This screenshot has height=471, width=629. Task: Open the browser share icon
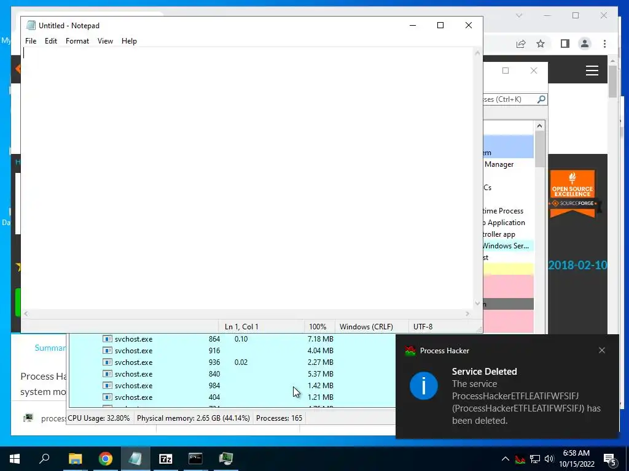(x=521, y=44)
